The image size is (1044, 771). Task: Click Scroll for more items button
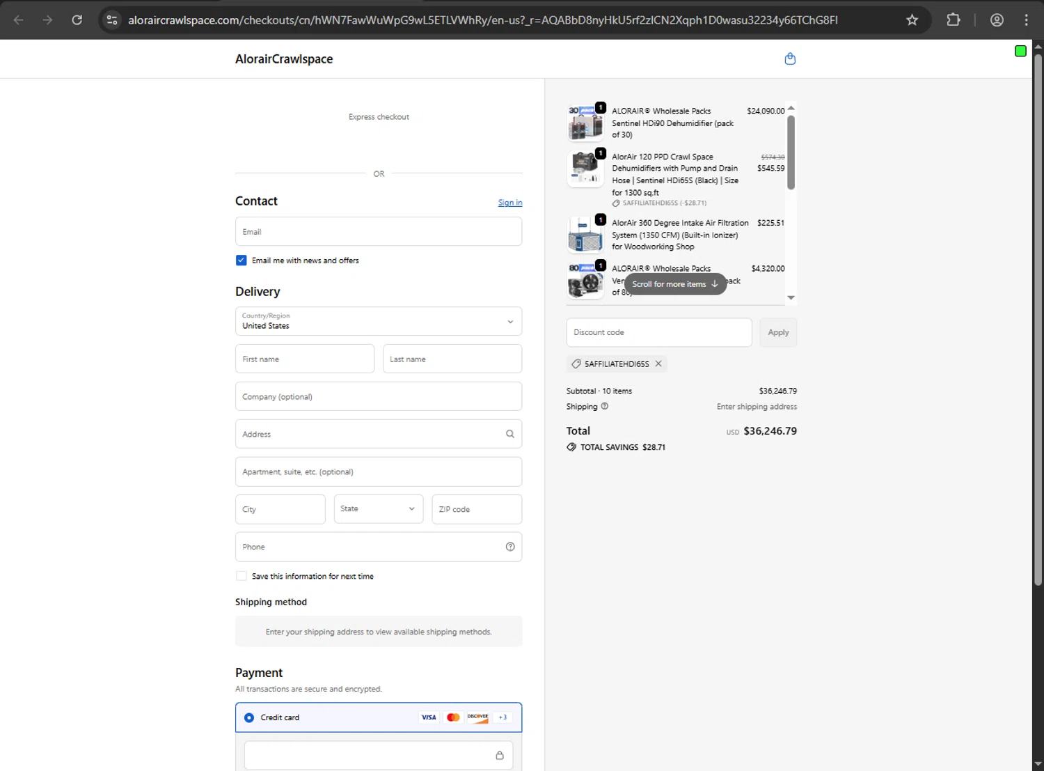[x=675, y=284]
